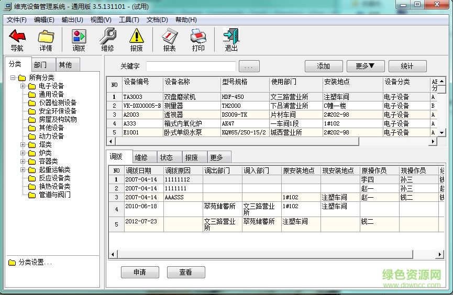Viewport: 453px width, 295px height.
Task: Open the 工具(T) menu
Action: [129, 20]
